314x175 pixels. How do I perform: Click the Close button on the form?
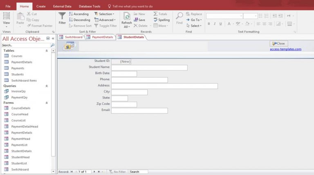[x=278, y=44]
